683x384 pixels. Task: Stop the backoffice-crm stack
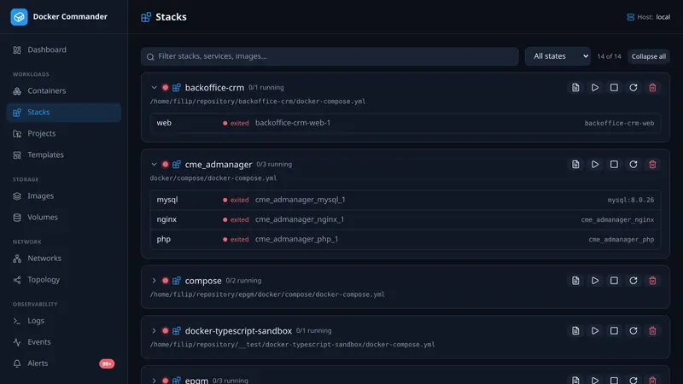(614, 88)
